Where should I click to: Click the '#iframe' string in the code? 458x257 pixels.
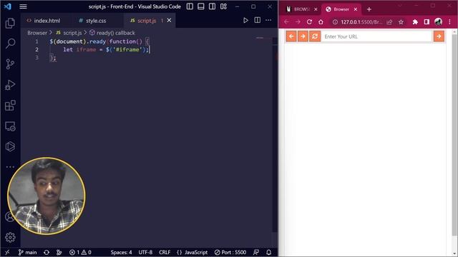pyautogui.click(x=127, y=49)
